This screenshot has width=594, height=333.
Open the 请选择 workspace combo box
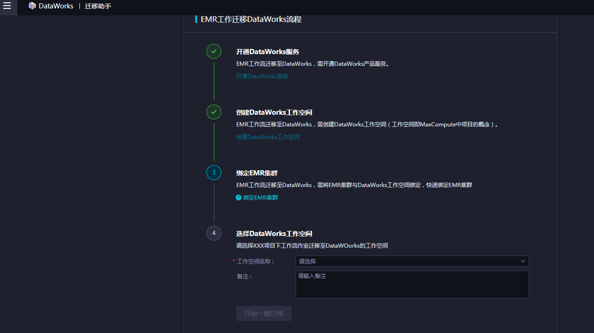(412, 261)
